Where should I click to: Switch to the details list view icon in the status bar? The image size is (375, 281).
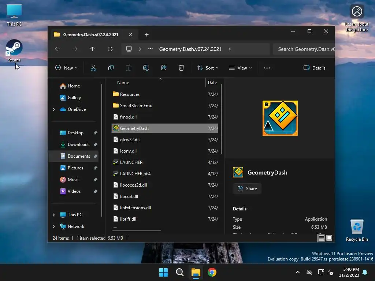click(x=321, y=238)
